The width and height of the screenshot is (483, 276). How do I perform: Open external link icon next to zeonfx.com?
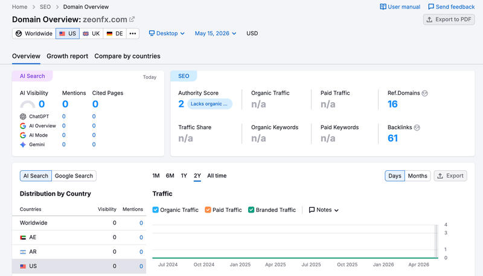click(132, 19)
